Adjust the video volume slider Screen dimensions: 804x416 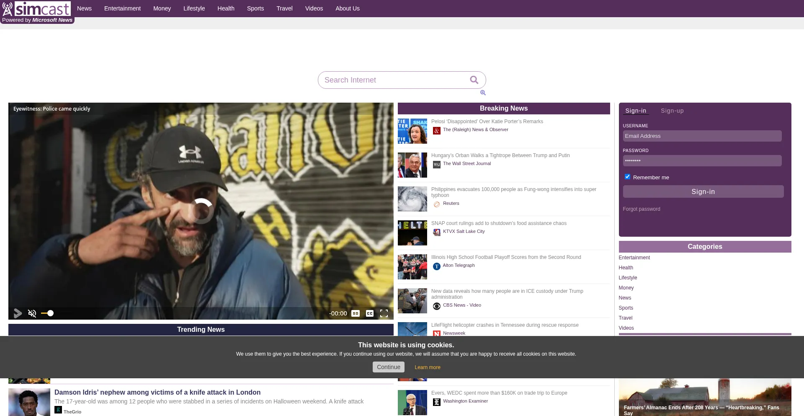(47, 313)
